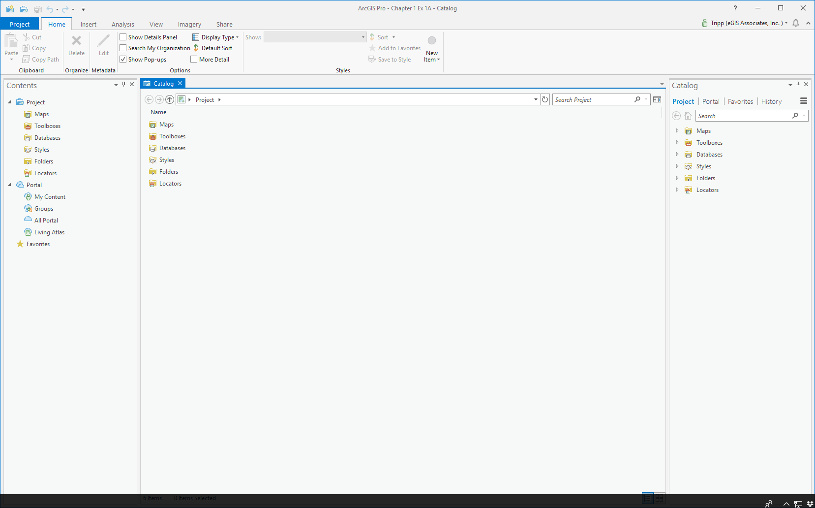This screenshot has width=815, height=508.
Task: Expand Folders in the Catalog pane
Action: pos(677,178)
